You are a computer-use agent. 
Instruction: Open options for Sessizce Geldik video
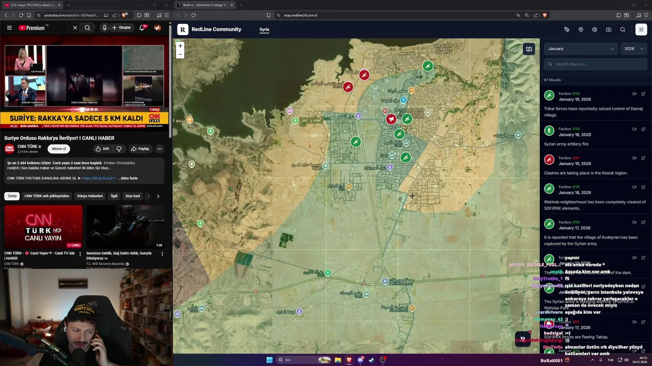click(x=162, y=254)
